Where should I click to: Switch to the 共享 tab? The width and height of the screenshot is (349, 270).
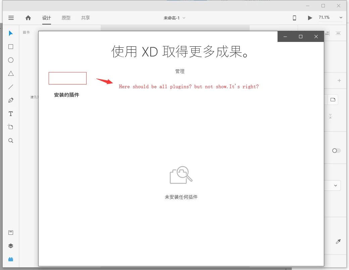[x=86, y=18]
